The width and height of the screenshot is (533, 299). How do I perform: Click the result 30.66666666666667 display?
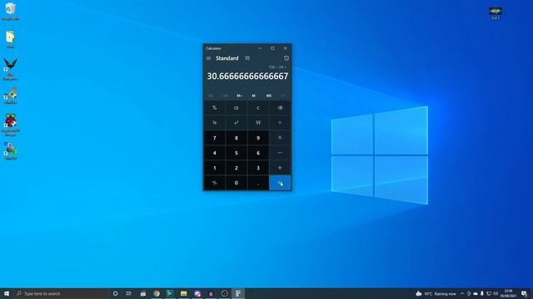[247, 76]
